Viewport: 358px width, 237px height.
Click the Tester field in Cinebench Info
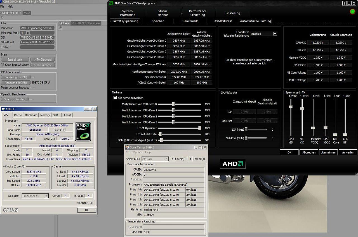point(37,47)
